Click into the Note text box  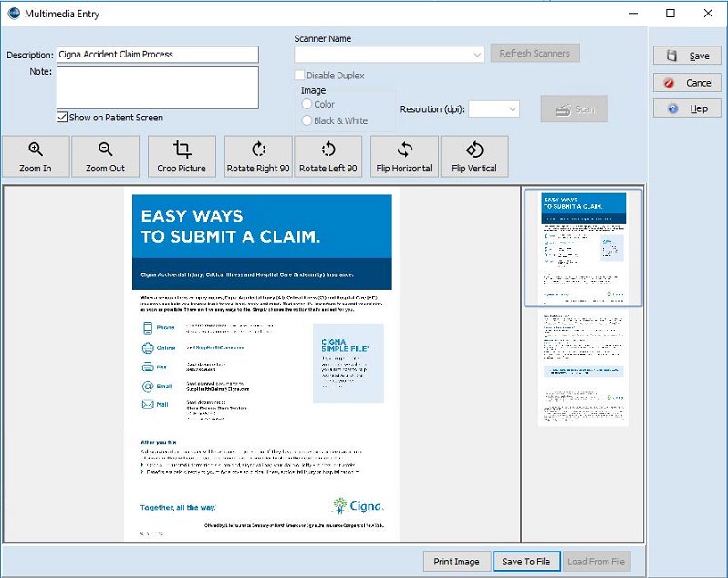158,88
